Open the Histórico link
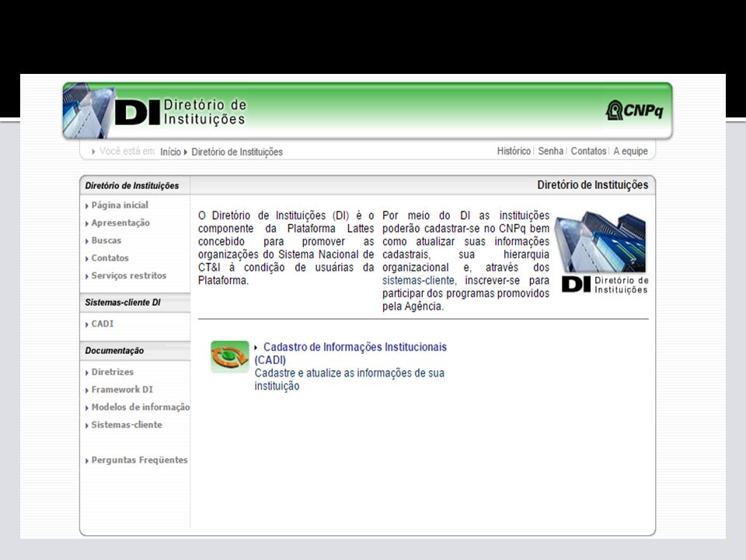The image size is (746, 560). point(514,151)
